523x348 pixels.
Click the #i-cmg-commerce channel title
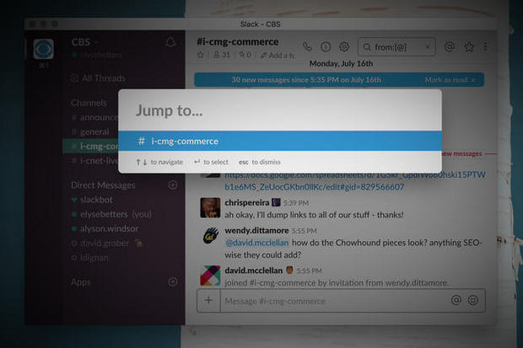coord(238,41)
